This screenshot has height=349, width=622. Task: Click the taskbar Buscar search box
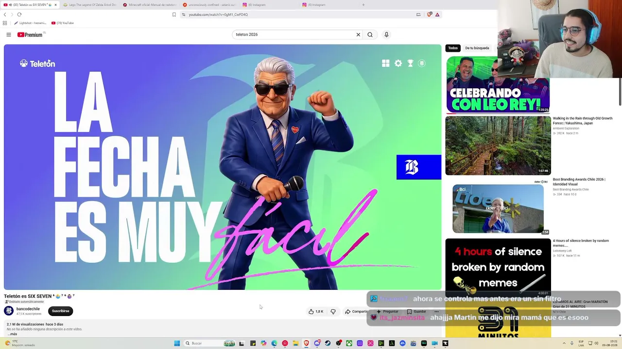pos(210,343)
